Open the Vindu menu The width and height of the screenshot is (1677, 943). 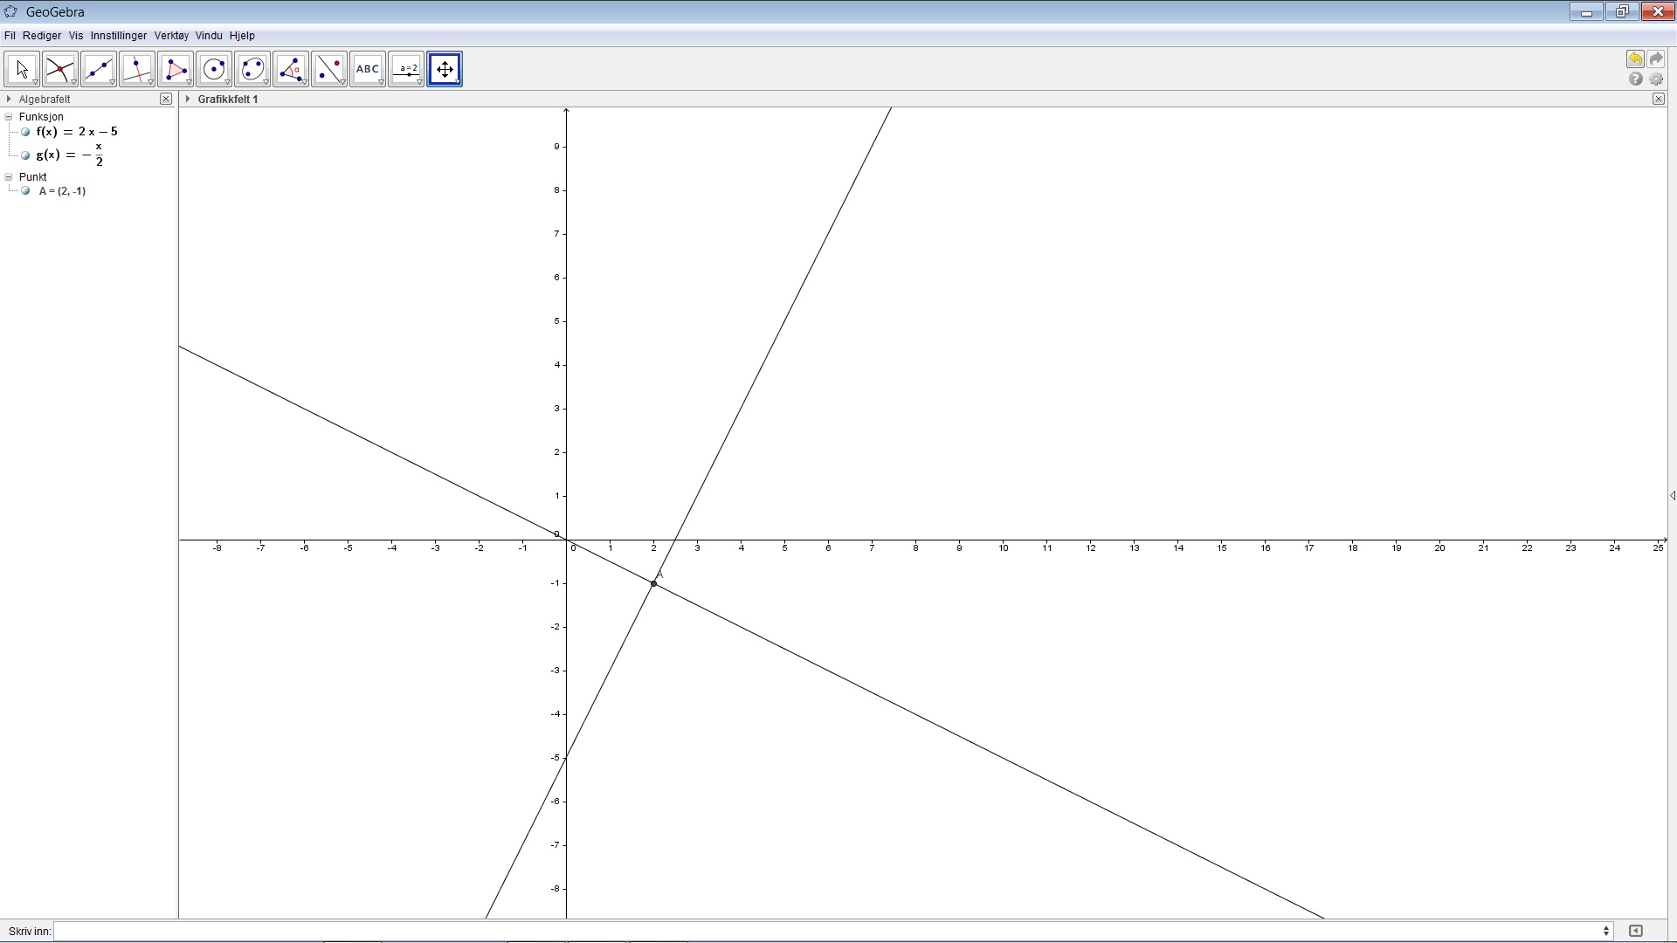point(209,36)
